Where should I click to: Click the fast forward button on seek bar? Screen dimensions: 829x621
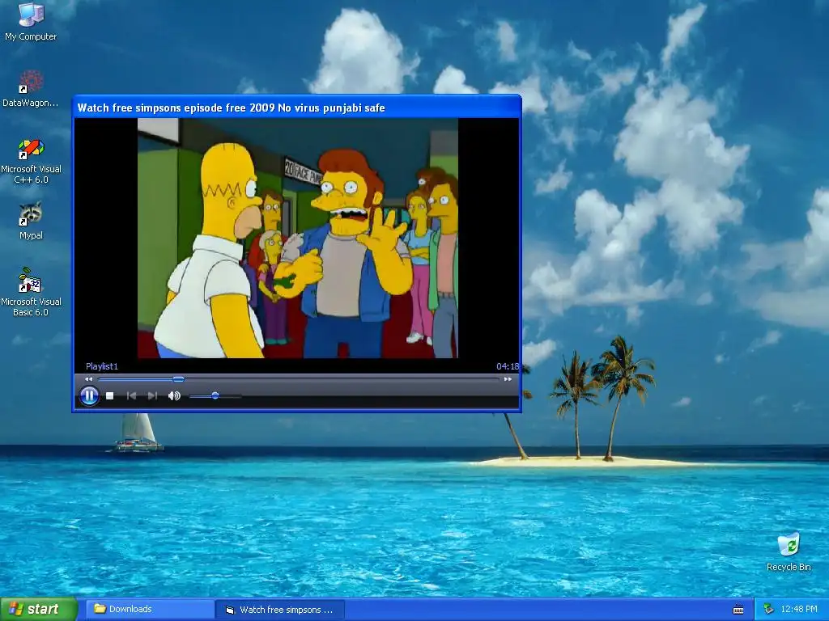click(x=508, y=379)
